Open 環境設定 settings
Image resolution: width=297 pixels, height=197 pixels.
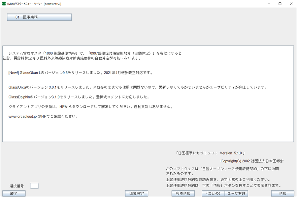point(137,194)
